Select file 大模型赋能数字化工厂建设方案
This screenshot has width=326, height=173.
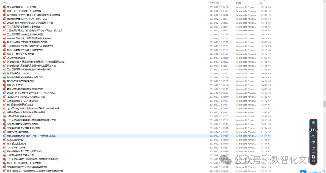tap(22, 101)
